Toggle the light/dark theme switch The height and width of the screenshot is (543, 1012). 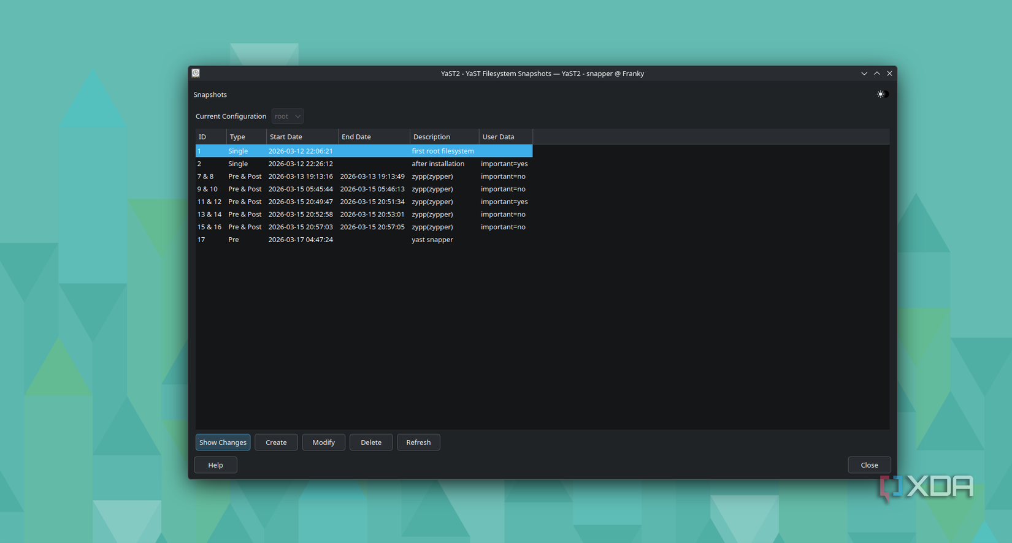tap(882, 94)
